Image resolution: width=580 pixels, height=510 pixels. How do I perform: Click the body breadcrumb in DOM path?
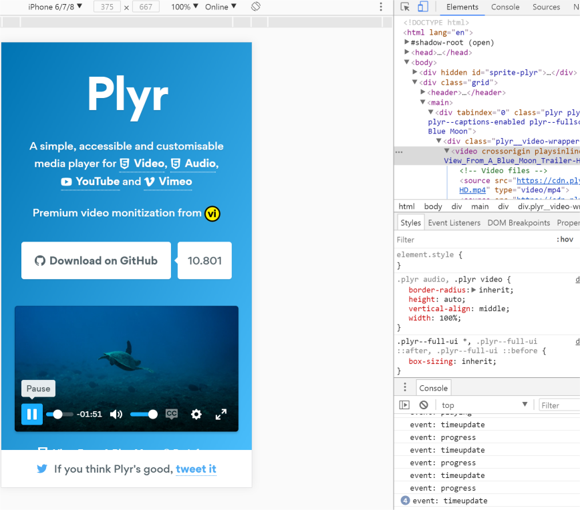(x=433, y=206)
